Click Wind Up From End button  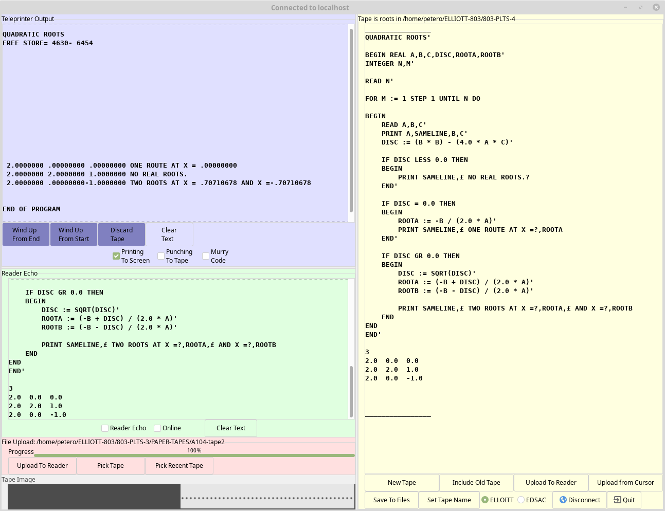(26, 234)
